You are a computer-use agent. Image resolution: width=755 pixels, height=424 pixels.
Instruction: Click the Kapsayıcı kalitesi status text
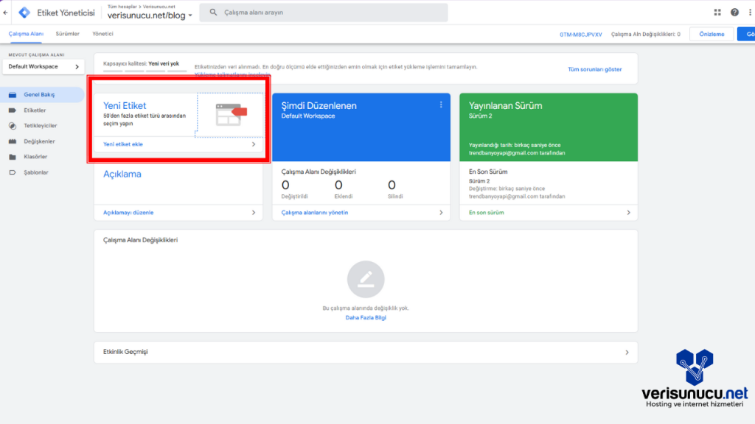(141, 63)
